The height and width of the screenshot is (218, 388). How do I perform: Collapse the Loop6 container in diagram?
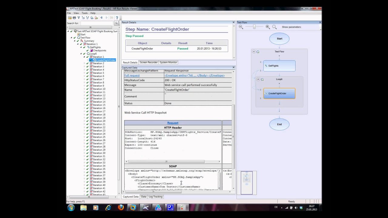pos(258,79)
